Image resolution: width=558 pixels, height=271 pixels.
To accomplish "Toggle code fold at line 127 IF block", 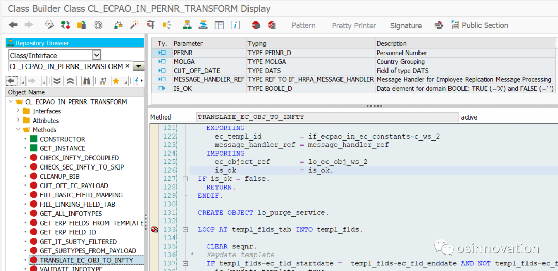I will pos(185,179).
